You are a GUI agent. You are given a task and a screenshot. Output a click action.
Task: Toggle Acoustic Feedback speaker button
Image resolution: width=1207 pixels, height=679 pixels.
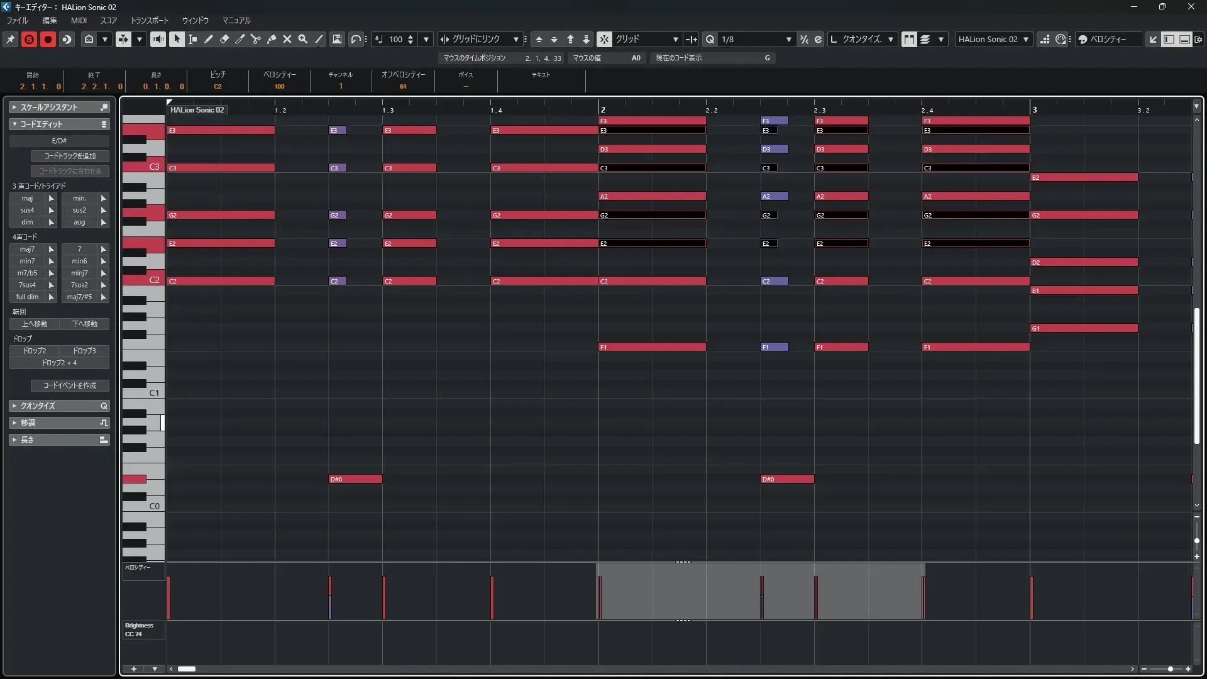click(158, 39)
